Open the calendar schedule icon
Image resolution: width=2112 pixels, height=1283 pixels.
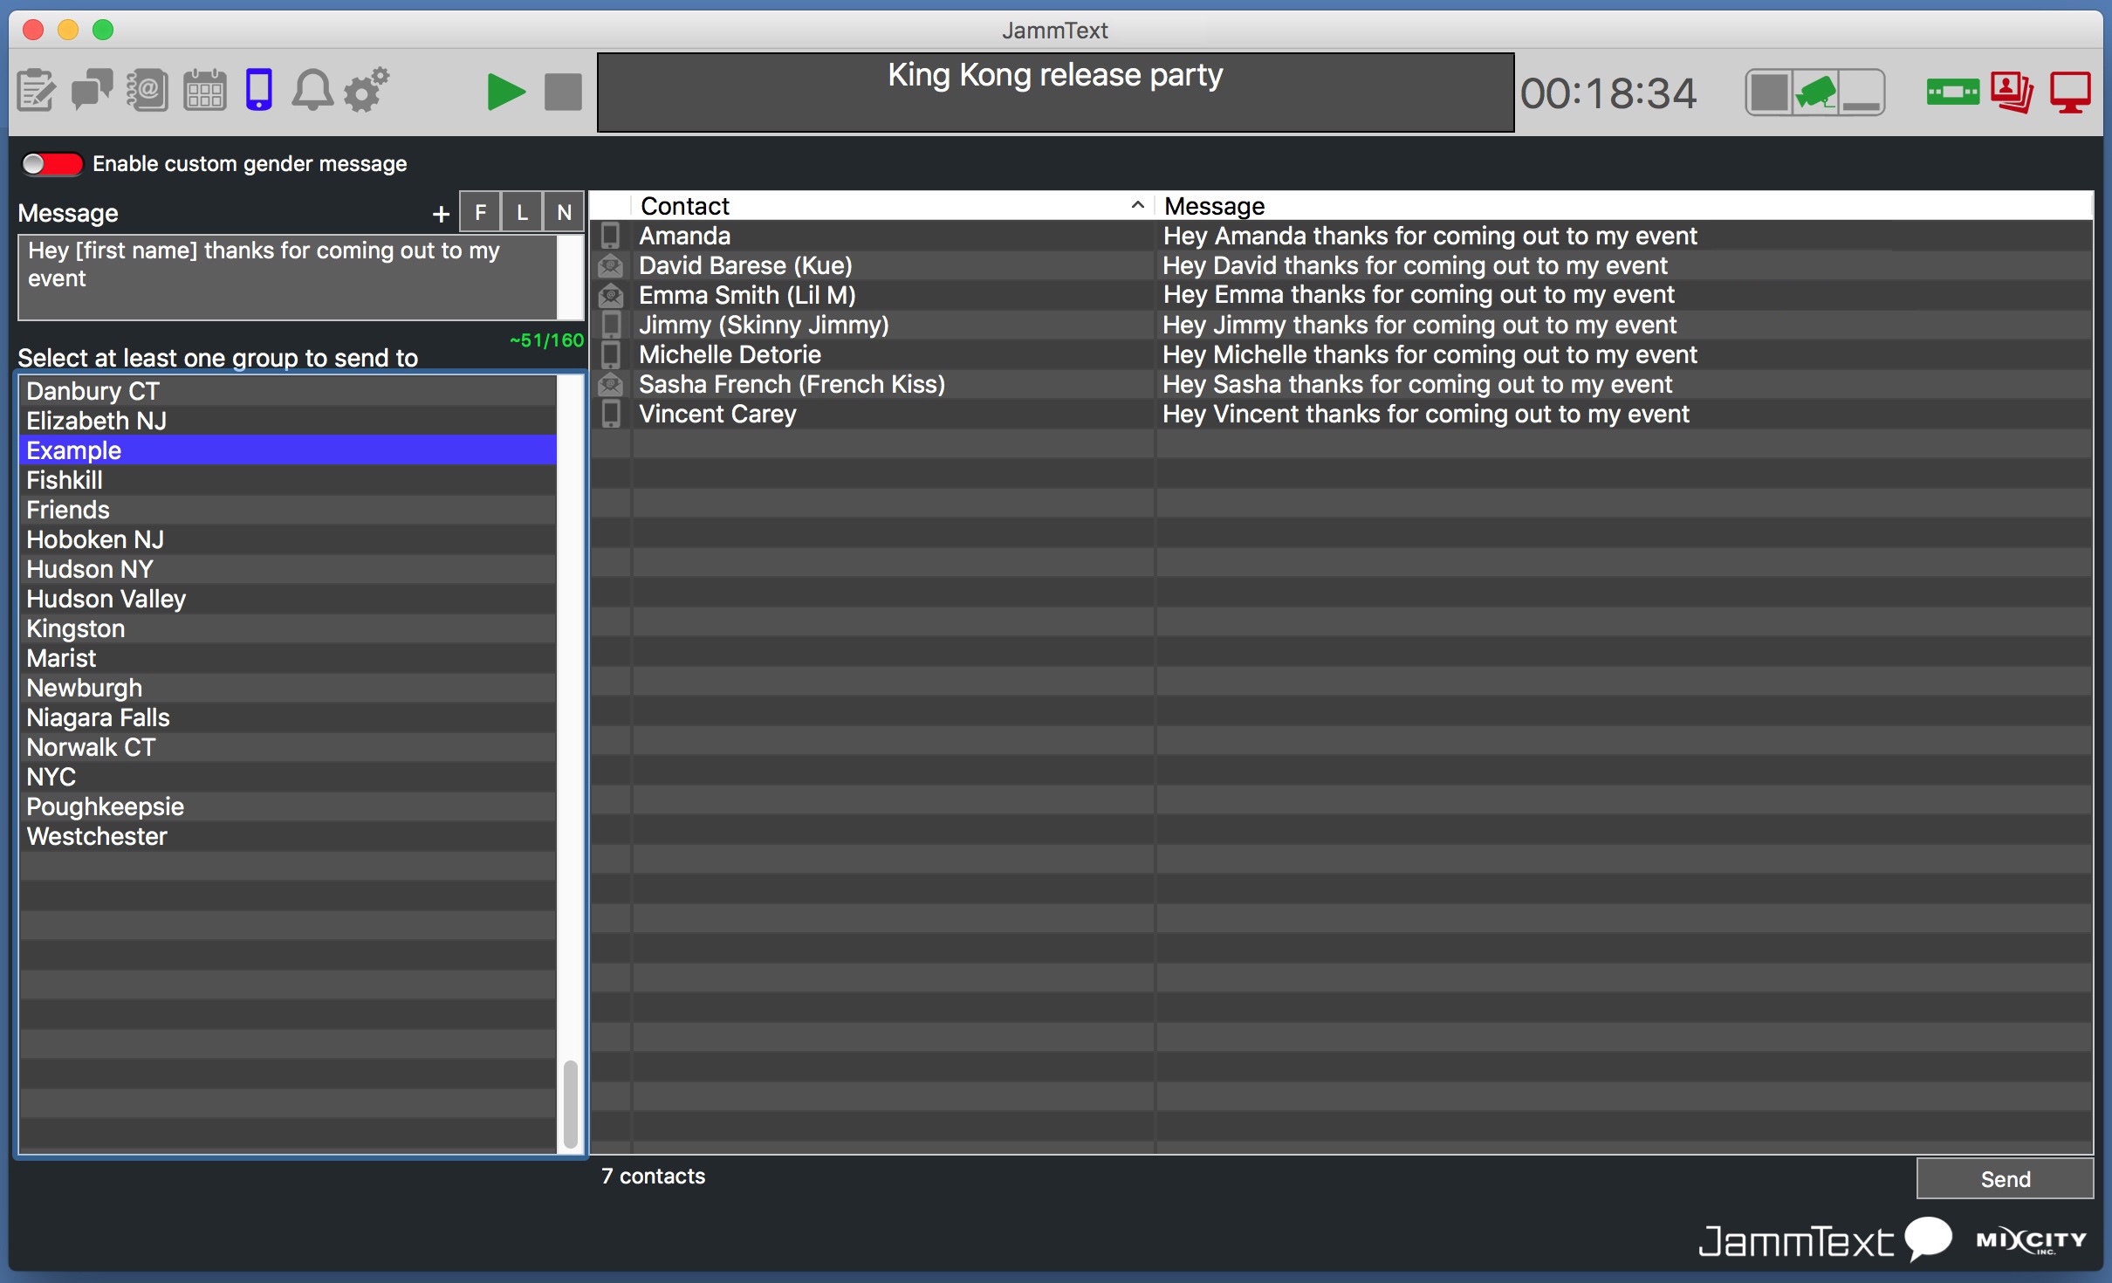point(205,90)
